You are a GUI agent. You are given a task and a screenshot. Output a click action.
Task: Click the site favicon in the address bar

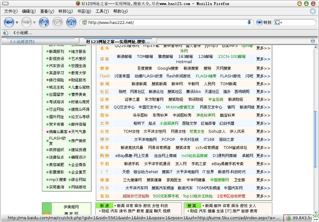[84, 22]
